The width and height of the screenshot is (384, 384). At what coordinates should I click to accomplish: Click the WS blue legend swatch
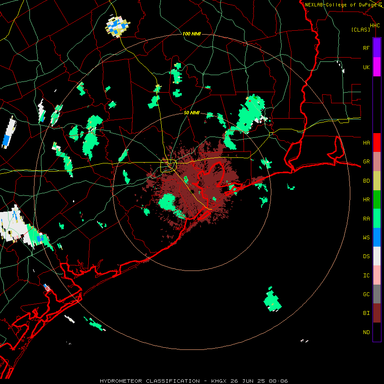[377, 237]
